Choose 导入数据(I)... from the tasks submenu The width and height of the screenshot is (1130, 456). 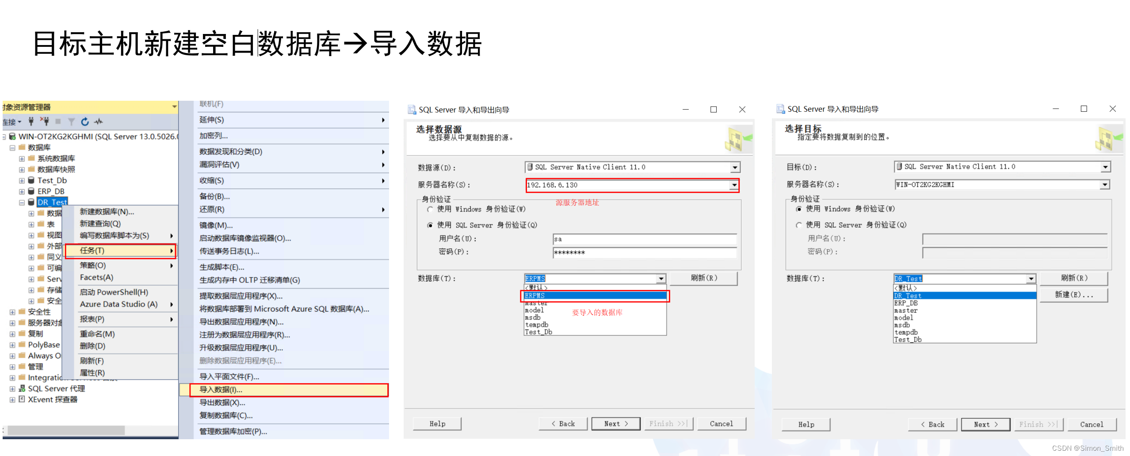click(289, 390)
